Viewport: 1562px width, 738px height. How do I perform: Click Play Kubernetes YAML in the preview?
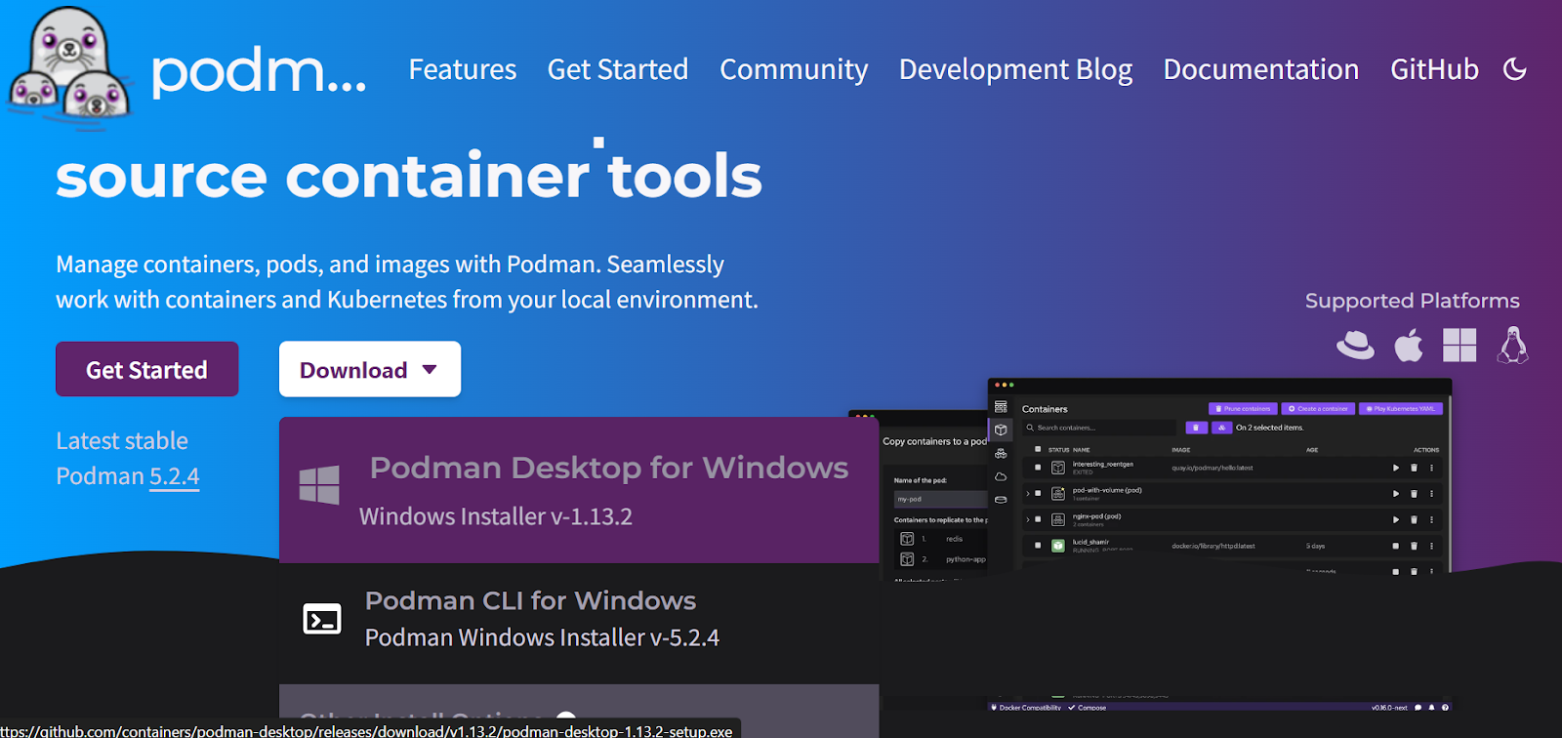tap(1401, 409)
